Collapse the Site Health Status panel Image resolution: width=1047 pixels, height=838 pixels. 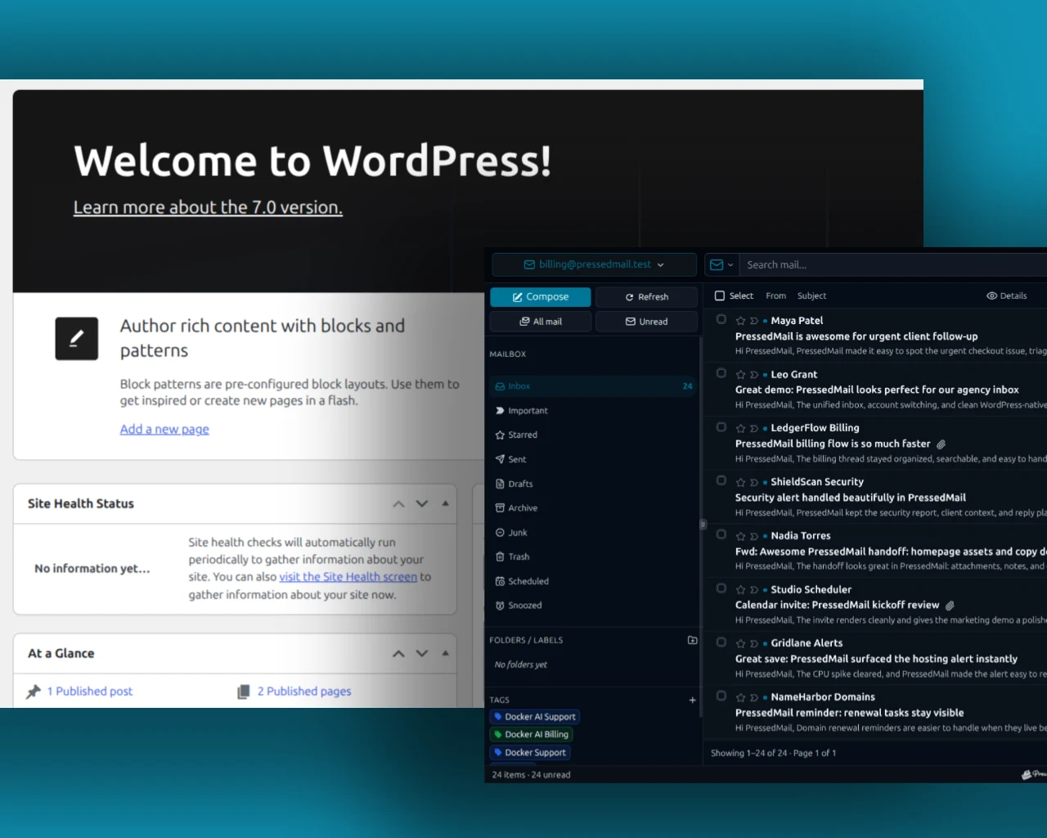point(445,503)
